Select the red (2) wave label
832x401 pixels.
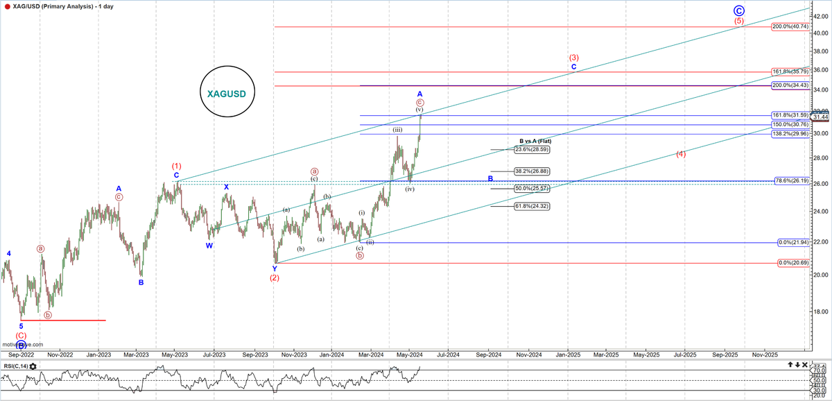pyautogui.click(x=275, y=278)
